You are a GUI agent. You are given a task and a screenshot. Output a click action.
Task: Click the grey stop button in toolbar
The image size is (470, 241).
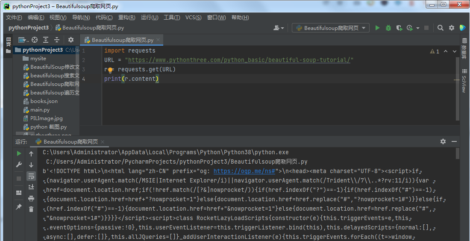pyautogui.click(x=426, y=28)
